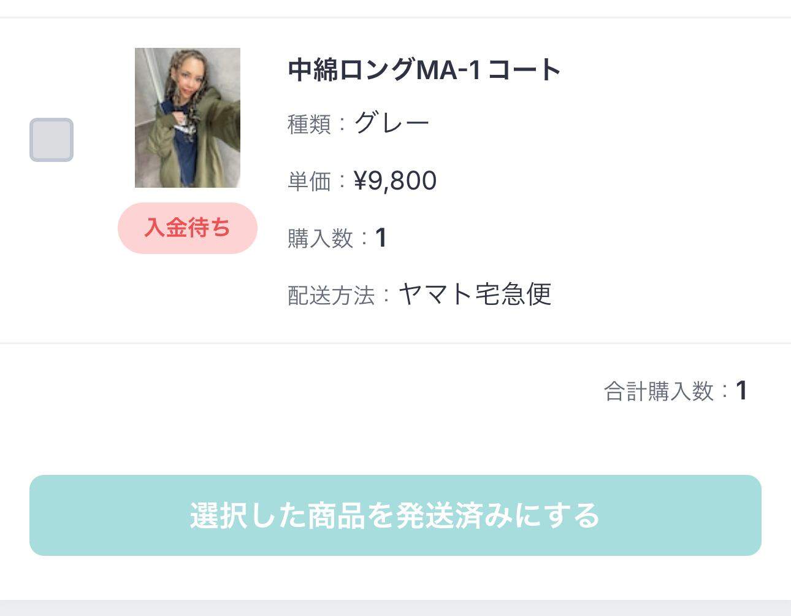Click the divider line above the product row
Screen dimensions: 791x616
pos(395,18)
